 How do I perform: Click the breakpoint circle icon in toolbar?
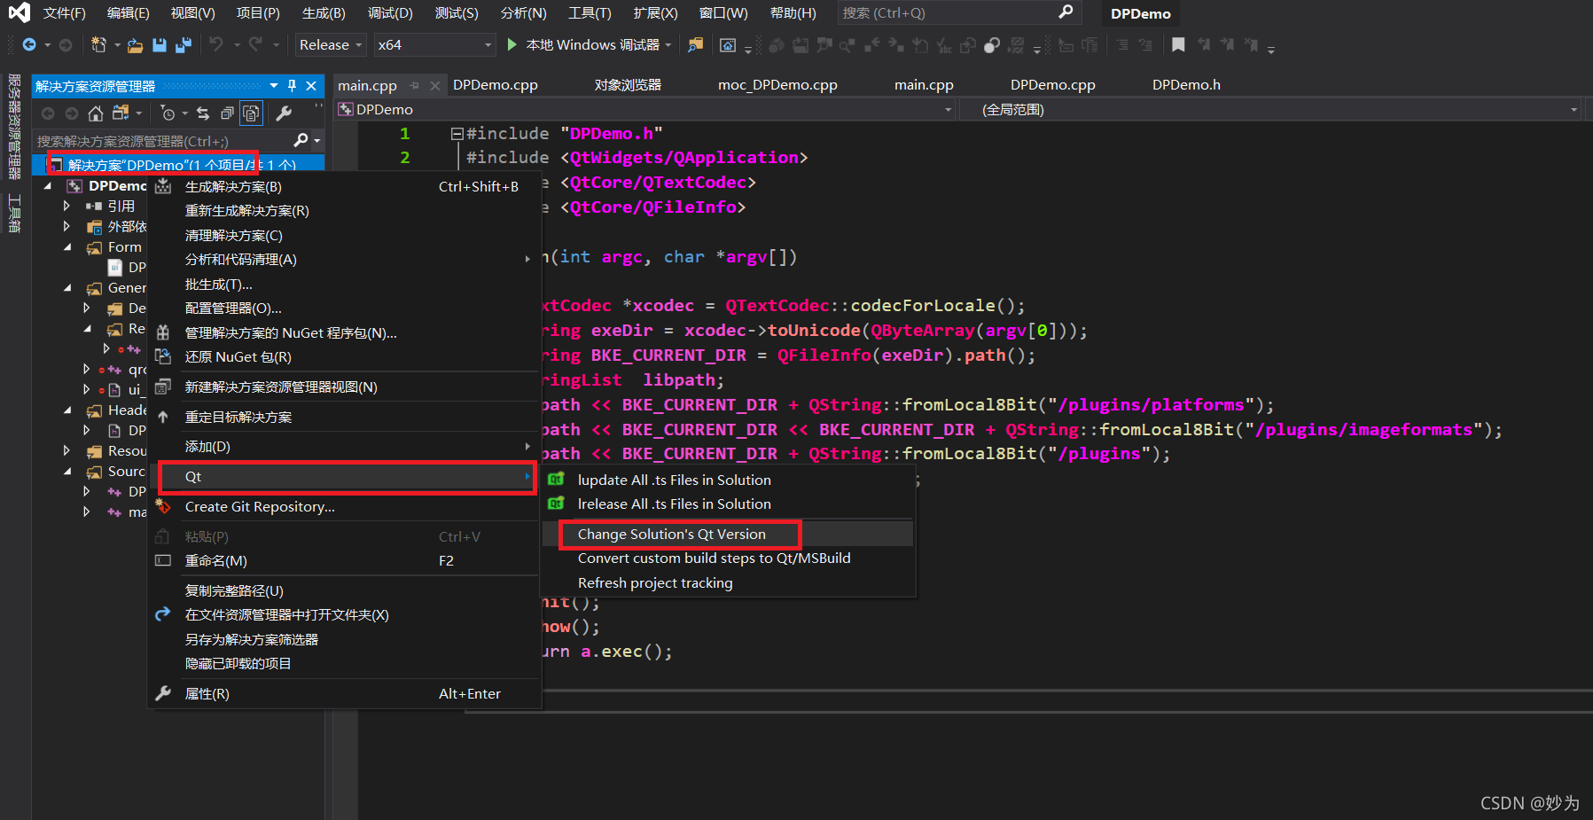[992, 44]
